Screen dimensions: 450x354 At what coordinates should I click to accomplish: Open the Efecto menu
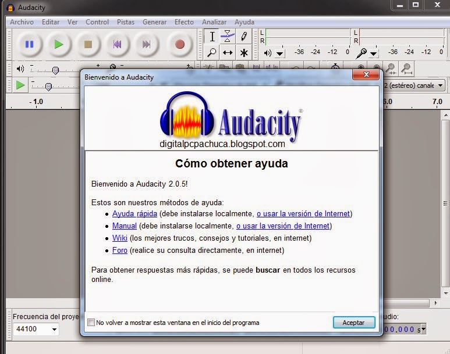184,22
